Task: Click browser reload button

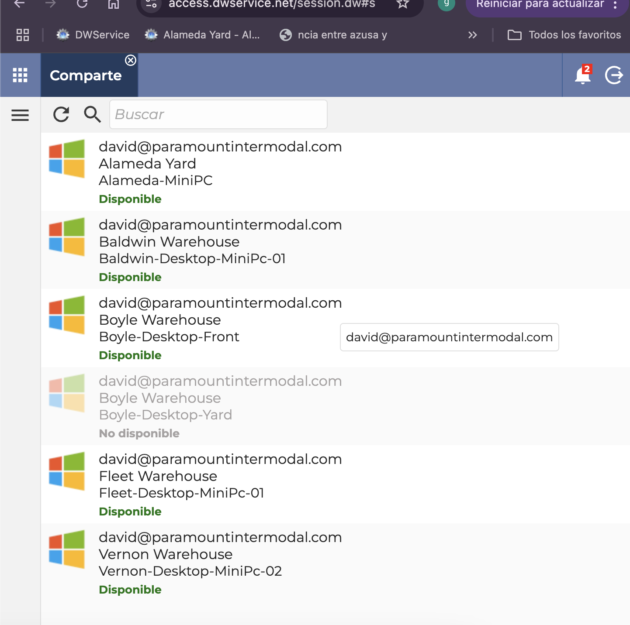Action: pos(82,4)
